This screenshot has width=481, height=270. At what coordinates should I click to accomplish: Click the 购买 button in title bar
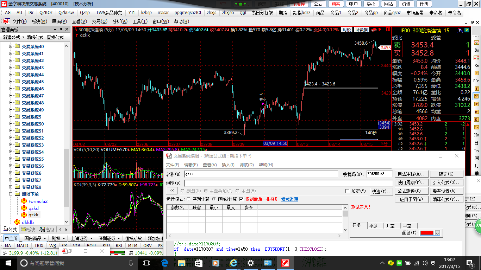[336, 4]
